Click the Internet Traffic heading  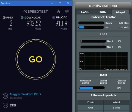click(x=103, y=17)
